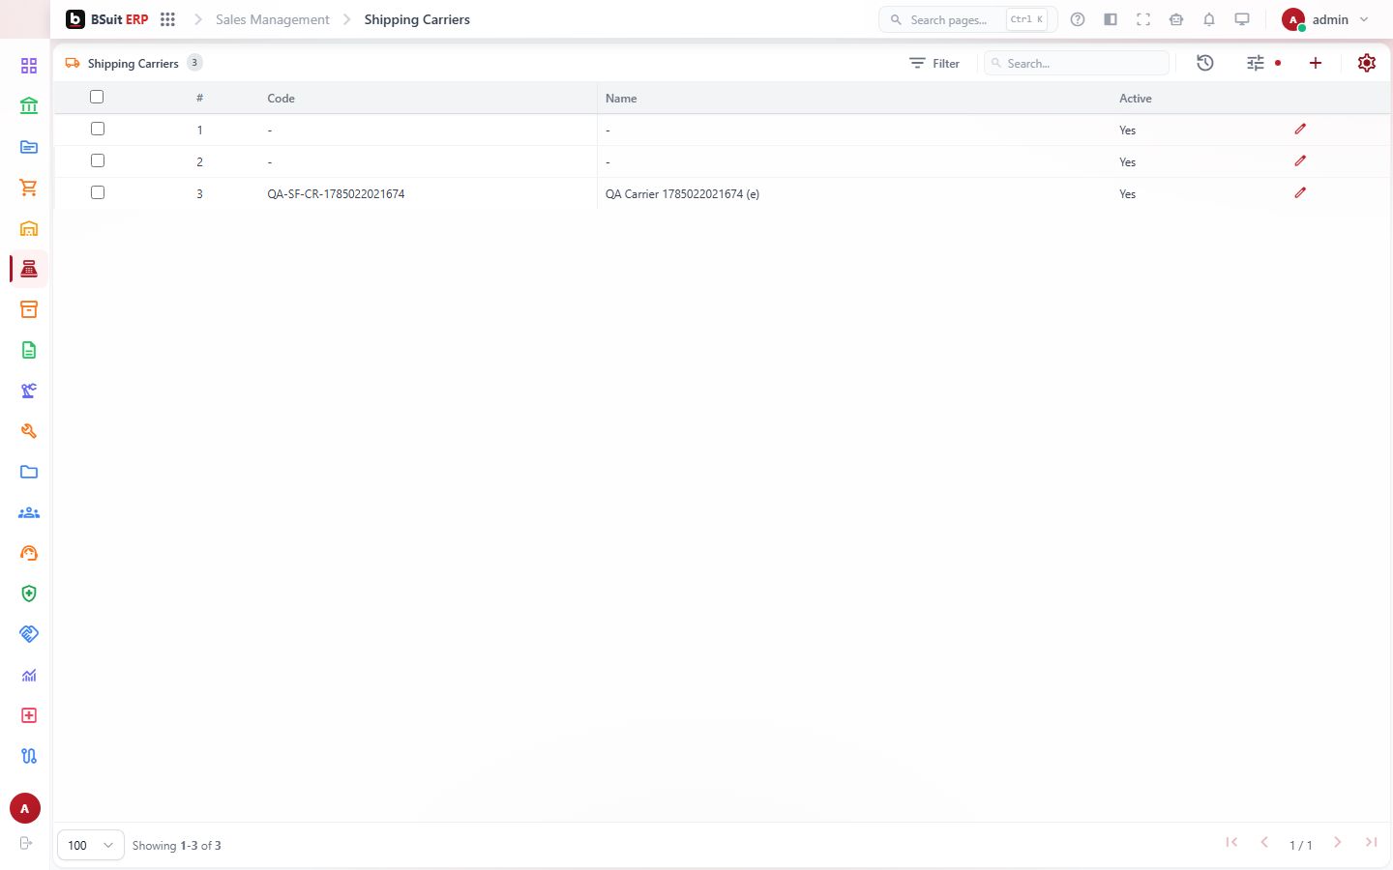Open the orange headset support icon
Screen dimensions: 1393x870
tap(29, 553)
